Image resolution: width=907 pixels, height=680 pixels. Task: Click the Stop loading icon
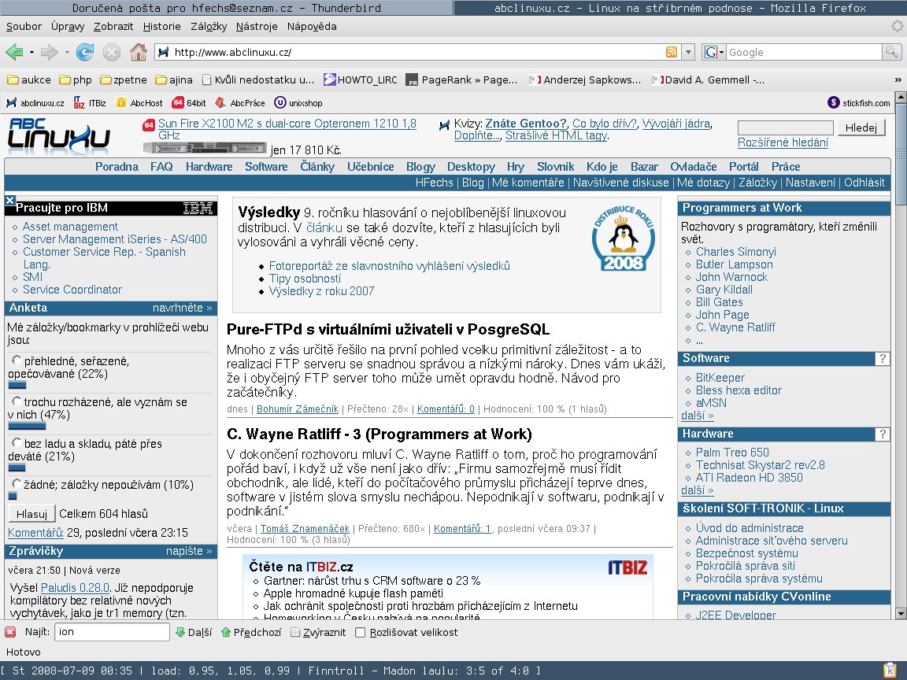[112, 53]
